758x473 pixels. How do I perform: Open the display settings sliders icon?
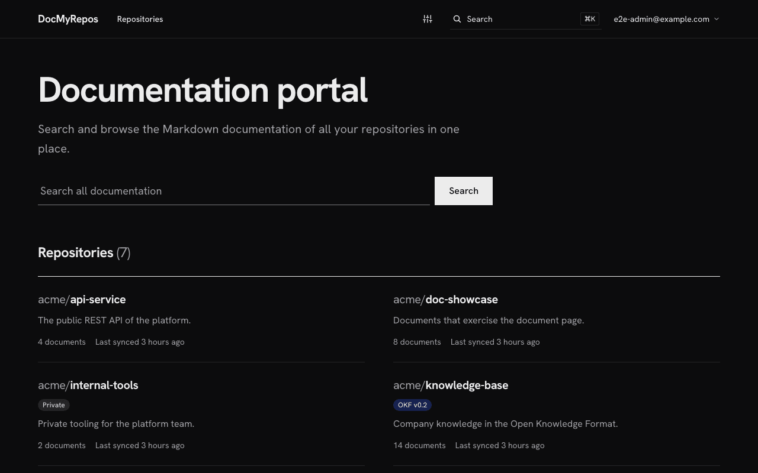click(428, 19)
